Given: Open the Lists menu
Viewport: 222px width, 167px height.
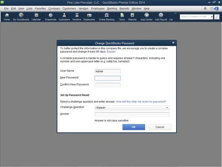Looking at the screenshot, I should (x=29, y=8).
